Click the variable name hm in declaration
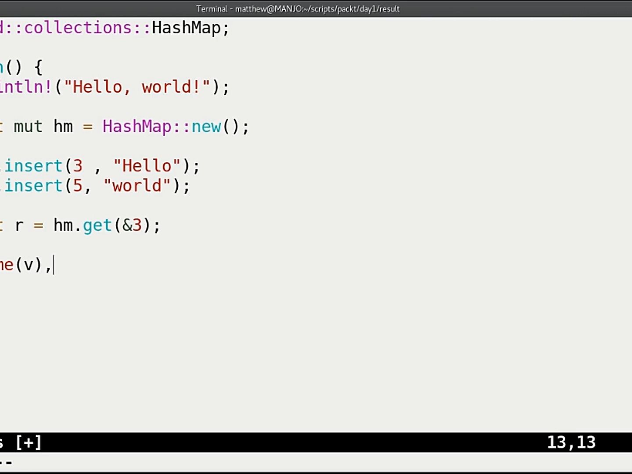The width and height of the screenshot is (632, 474). [63, 126]
